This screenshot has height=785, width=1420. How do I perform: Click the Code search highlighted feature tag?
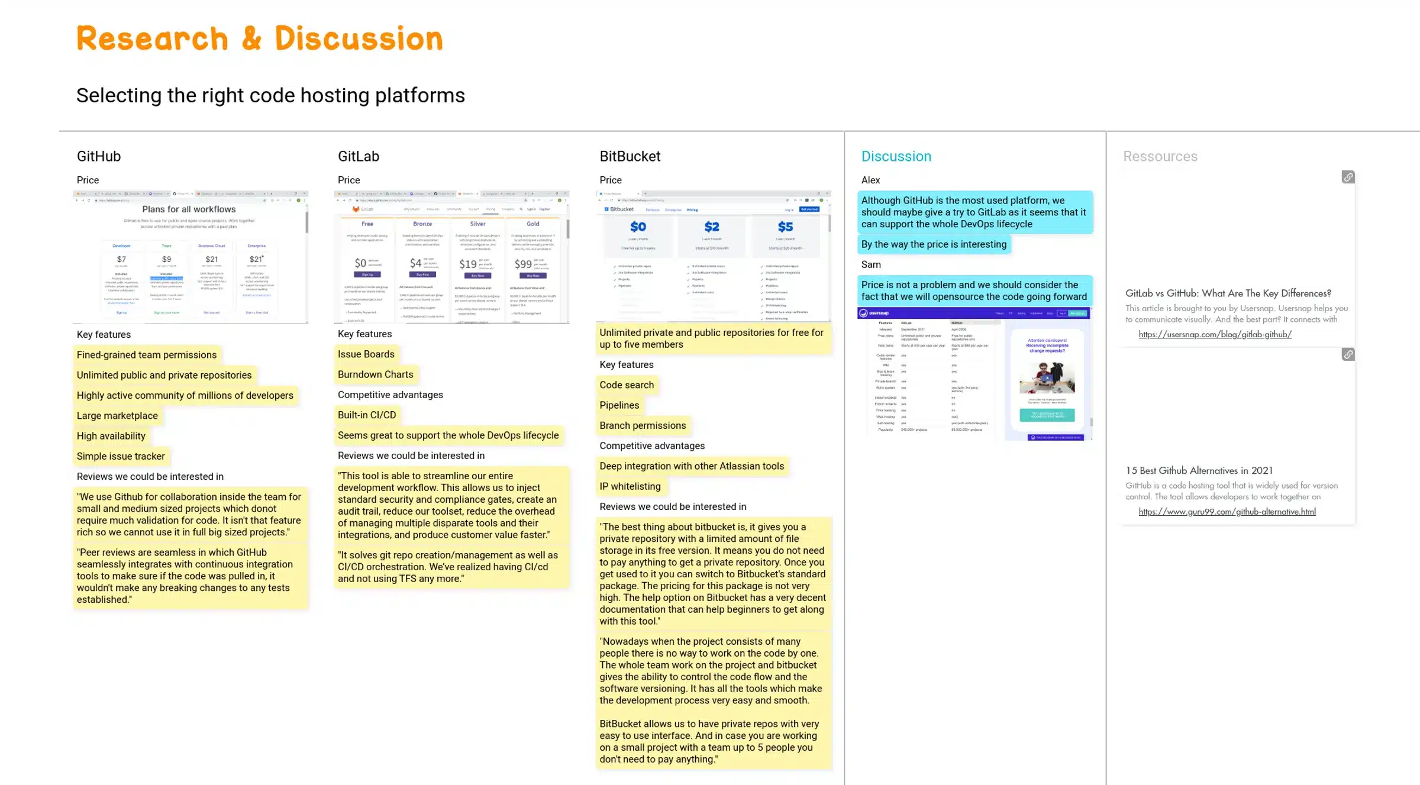click(x=627, y=384)
